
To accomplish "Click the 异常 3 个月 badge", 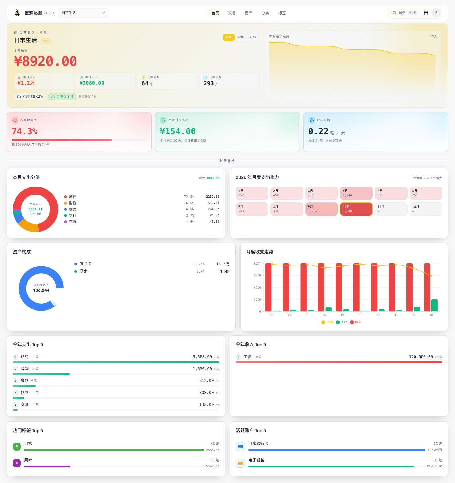I will click(x=62, y=97).
